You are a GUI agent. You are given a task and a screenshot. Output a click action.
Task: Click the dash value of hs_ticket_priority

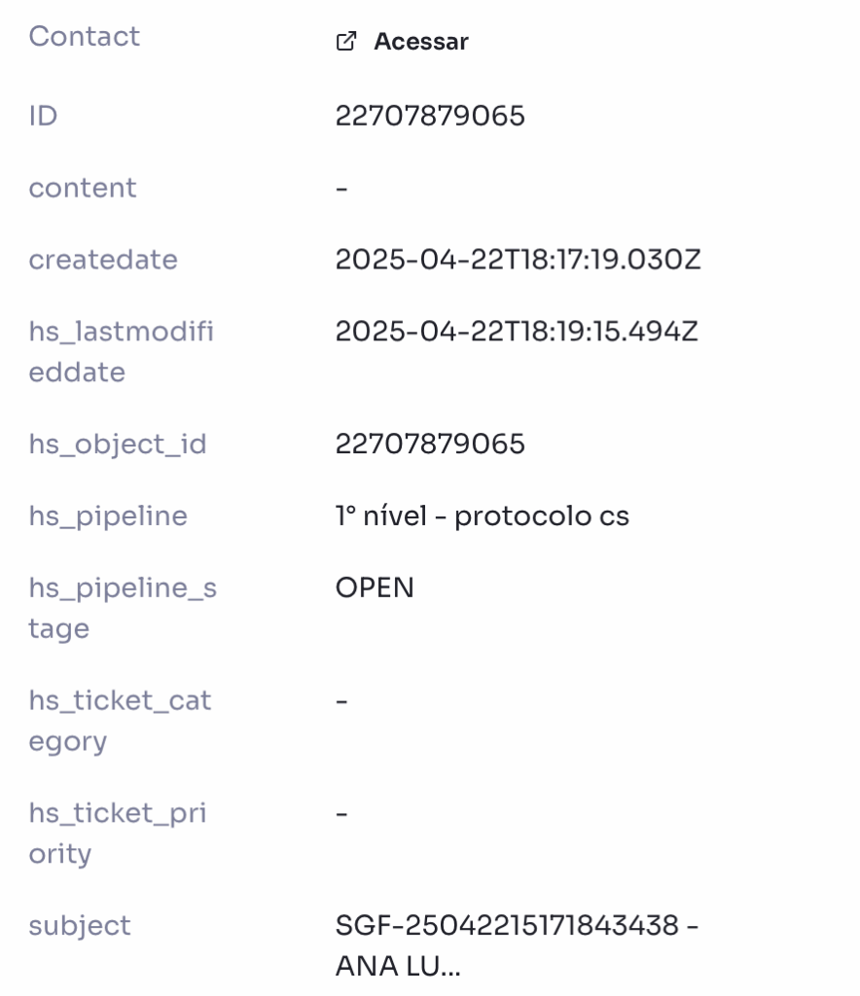pos(341,814)
